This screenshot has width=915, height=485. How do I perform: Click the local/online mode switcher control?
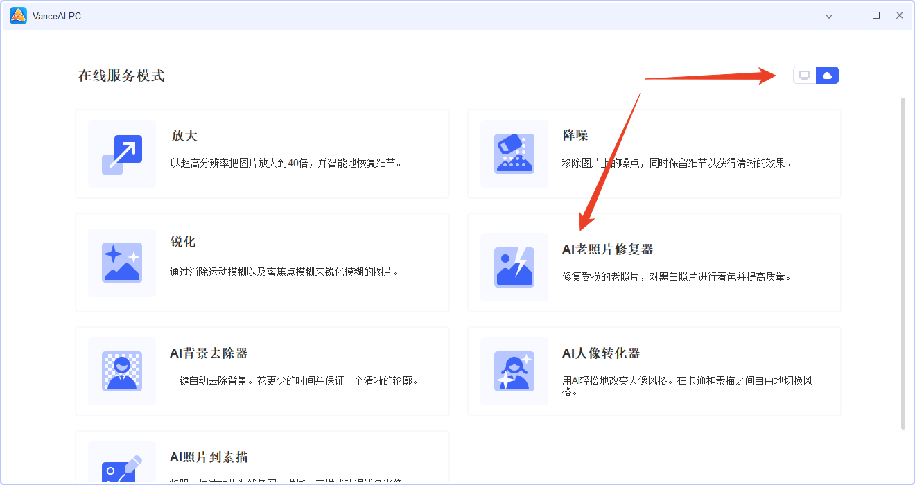coord(816,75)
